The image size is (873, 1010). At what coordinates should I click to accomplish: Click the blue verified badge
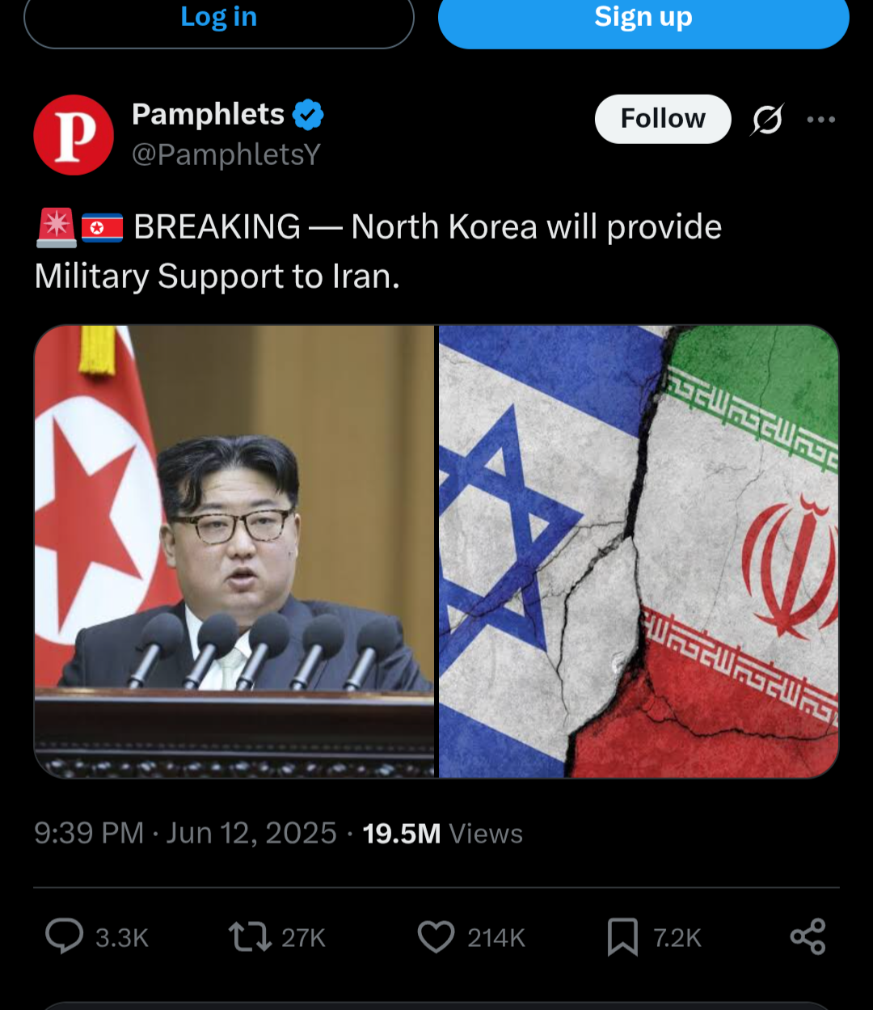pyautogui.click(x=308, y=115)
